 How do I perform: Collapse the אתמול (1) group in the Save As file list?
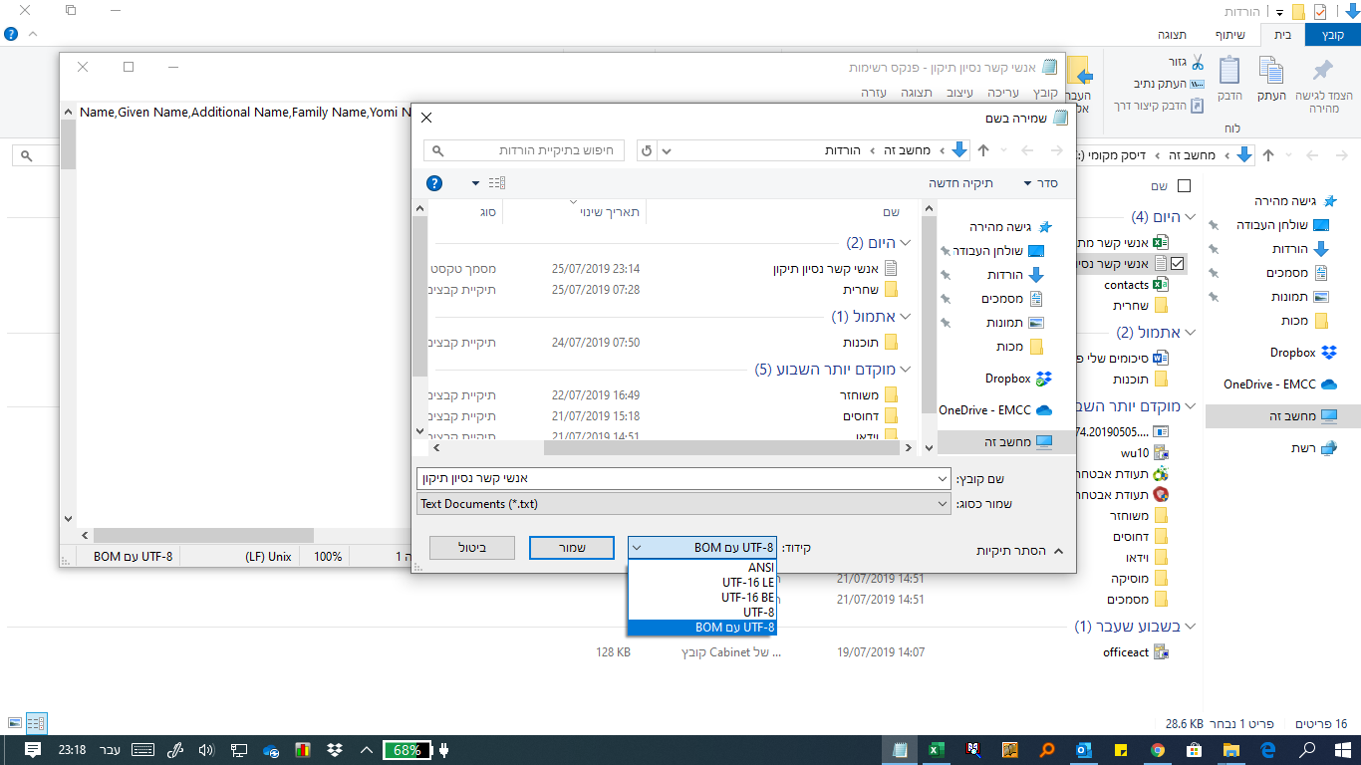click(905, 317)
